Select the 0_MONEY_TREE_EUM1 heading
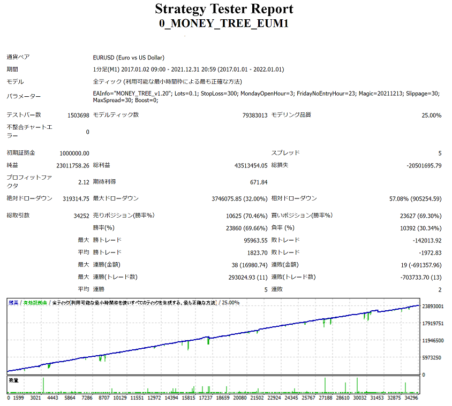 coord(224,23)
